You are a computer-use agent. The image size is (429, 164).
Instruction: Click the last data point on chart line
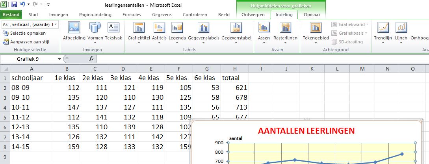pyautogui.click(x=402, y=154)
